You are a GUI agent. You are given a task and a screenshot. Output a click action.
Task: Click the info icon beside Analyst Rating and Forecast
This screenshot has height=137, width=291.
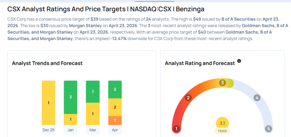click(x=239, y=61)
